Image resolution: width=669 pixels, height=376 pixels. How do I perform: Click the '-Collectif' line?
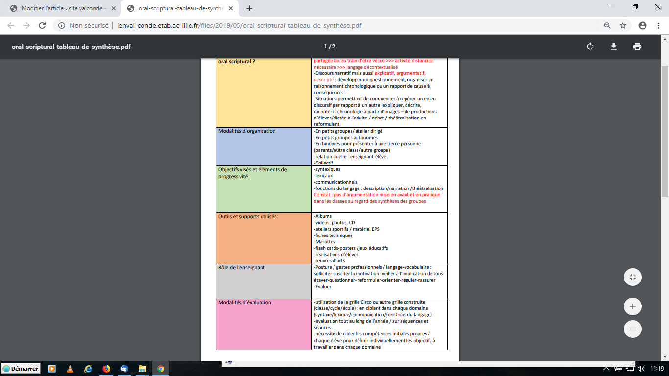click(x=323, y=163)
